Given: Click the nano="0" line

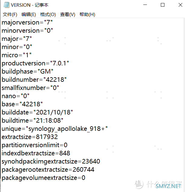Looking at the screenshot, I should coord(15,96).
